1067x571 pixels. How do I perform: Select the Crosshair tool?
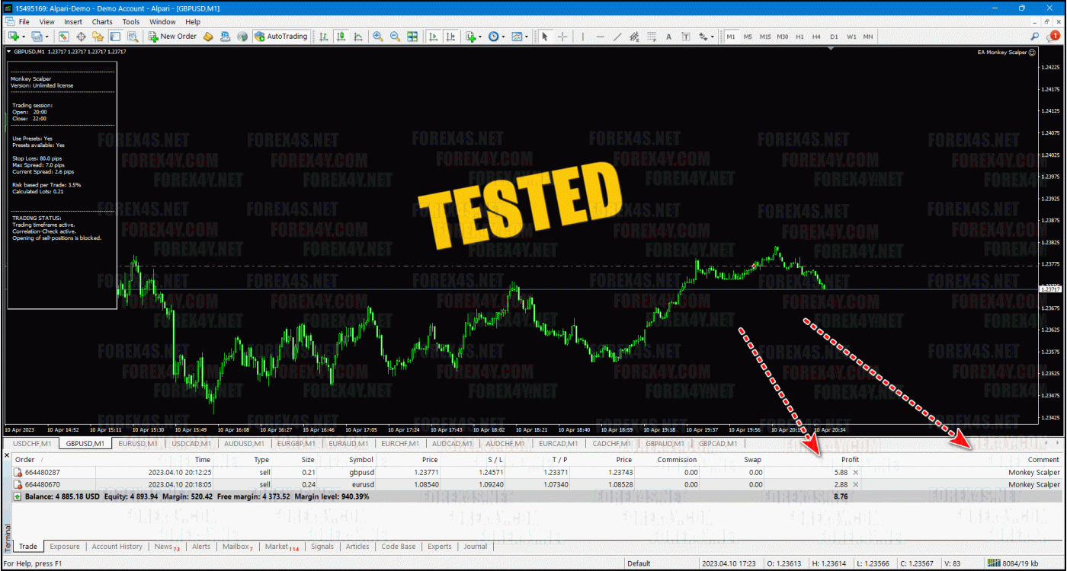(x=562, y=36)
